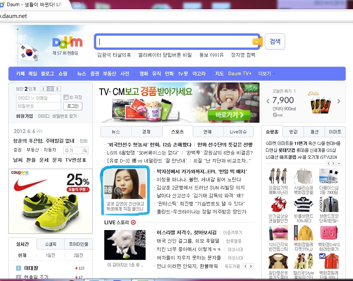Open the 회원가입 link
Screen dimensions: 353x281
pos(24,116)
